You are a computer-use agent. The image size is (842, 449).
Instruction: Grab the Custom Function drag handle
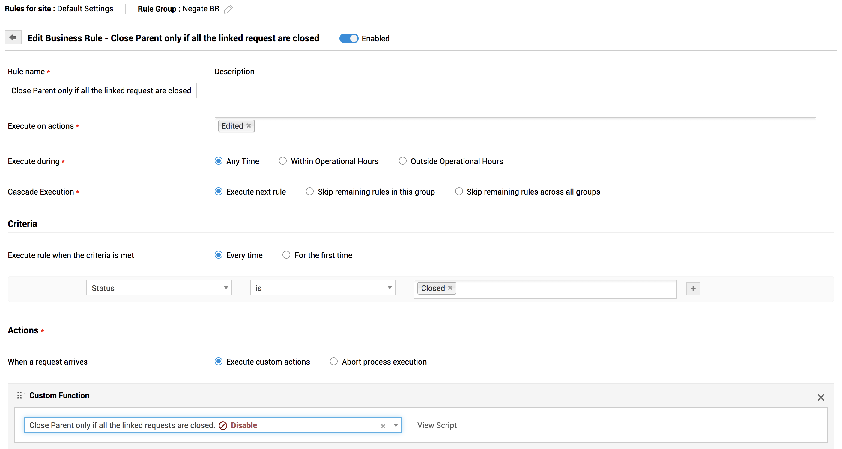coord(19,395)
